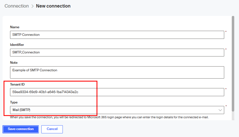Screen dimensions: 239x137
Task: Expand the Type list via chevron arrow
Action: (220, 110)
